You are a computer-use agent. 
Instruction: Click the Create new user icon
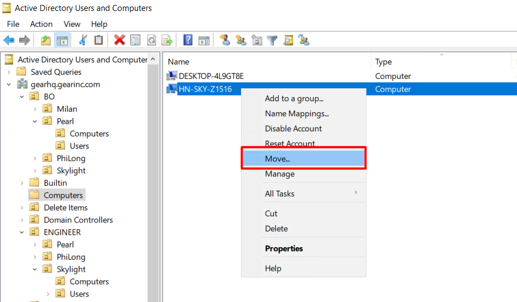225,40
